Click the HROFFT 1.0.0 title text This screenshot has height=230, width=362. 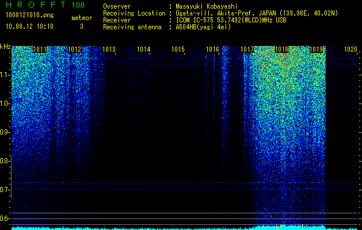[x=45, y=5]
